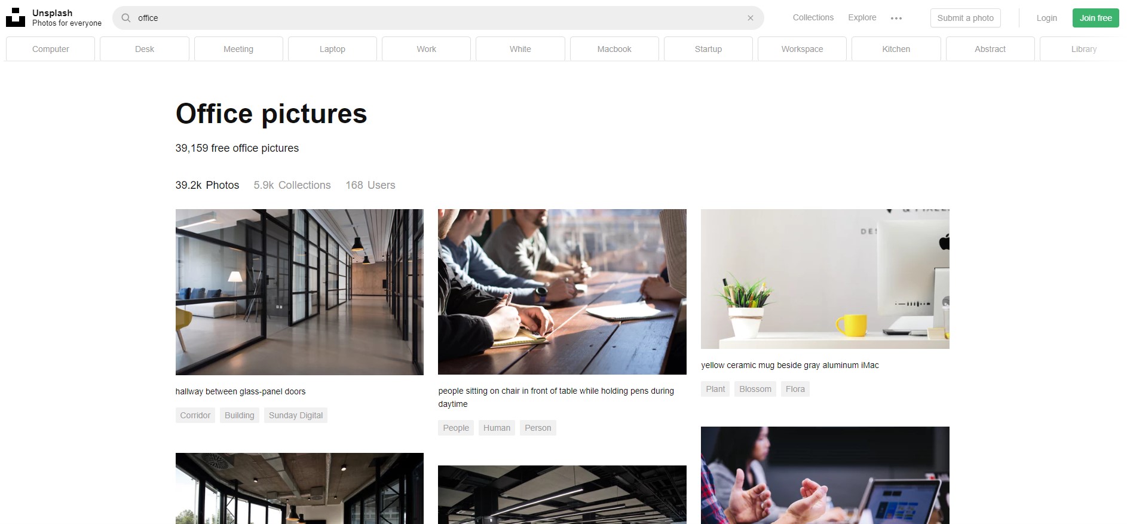This screenshot has width=1127, height=524.
Task: Select the Macbook category chip
Action: [x=614, y=49]
